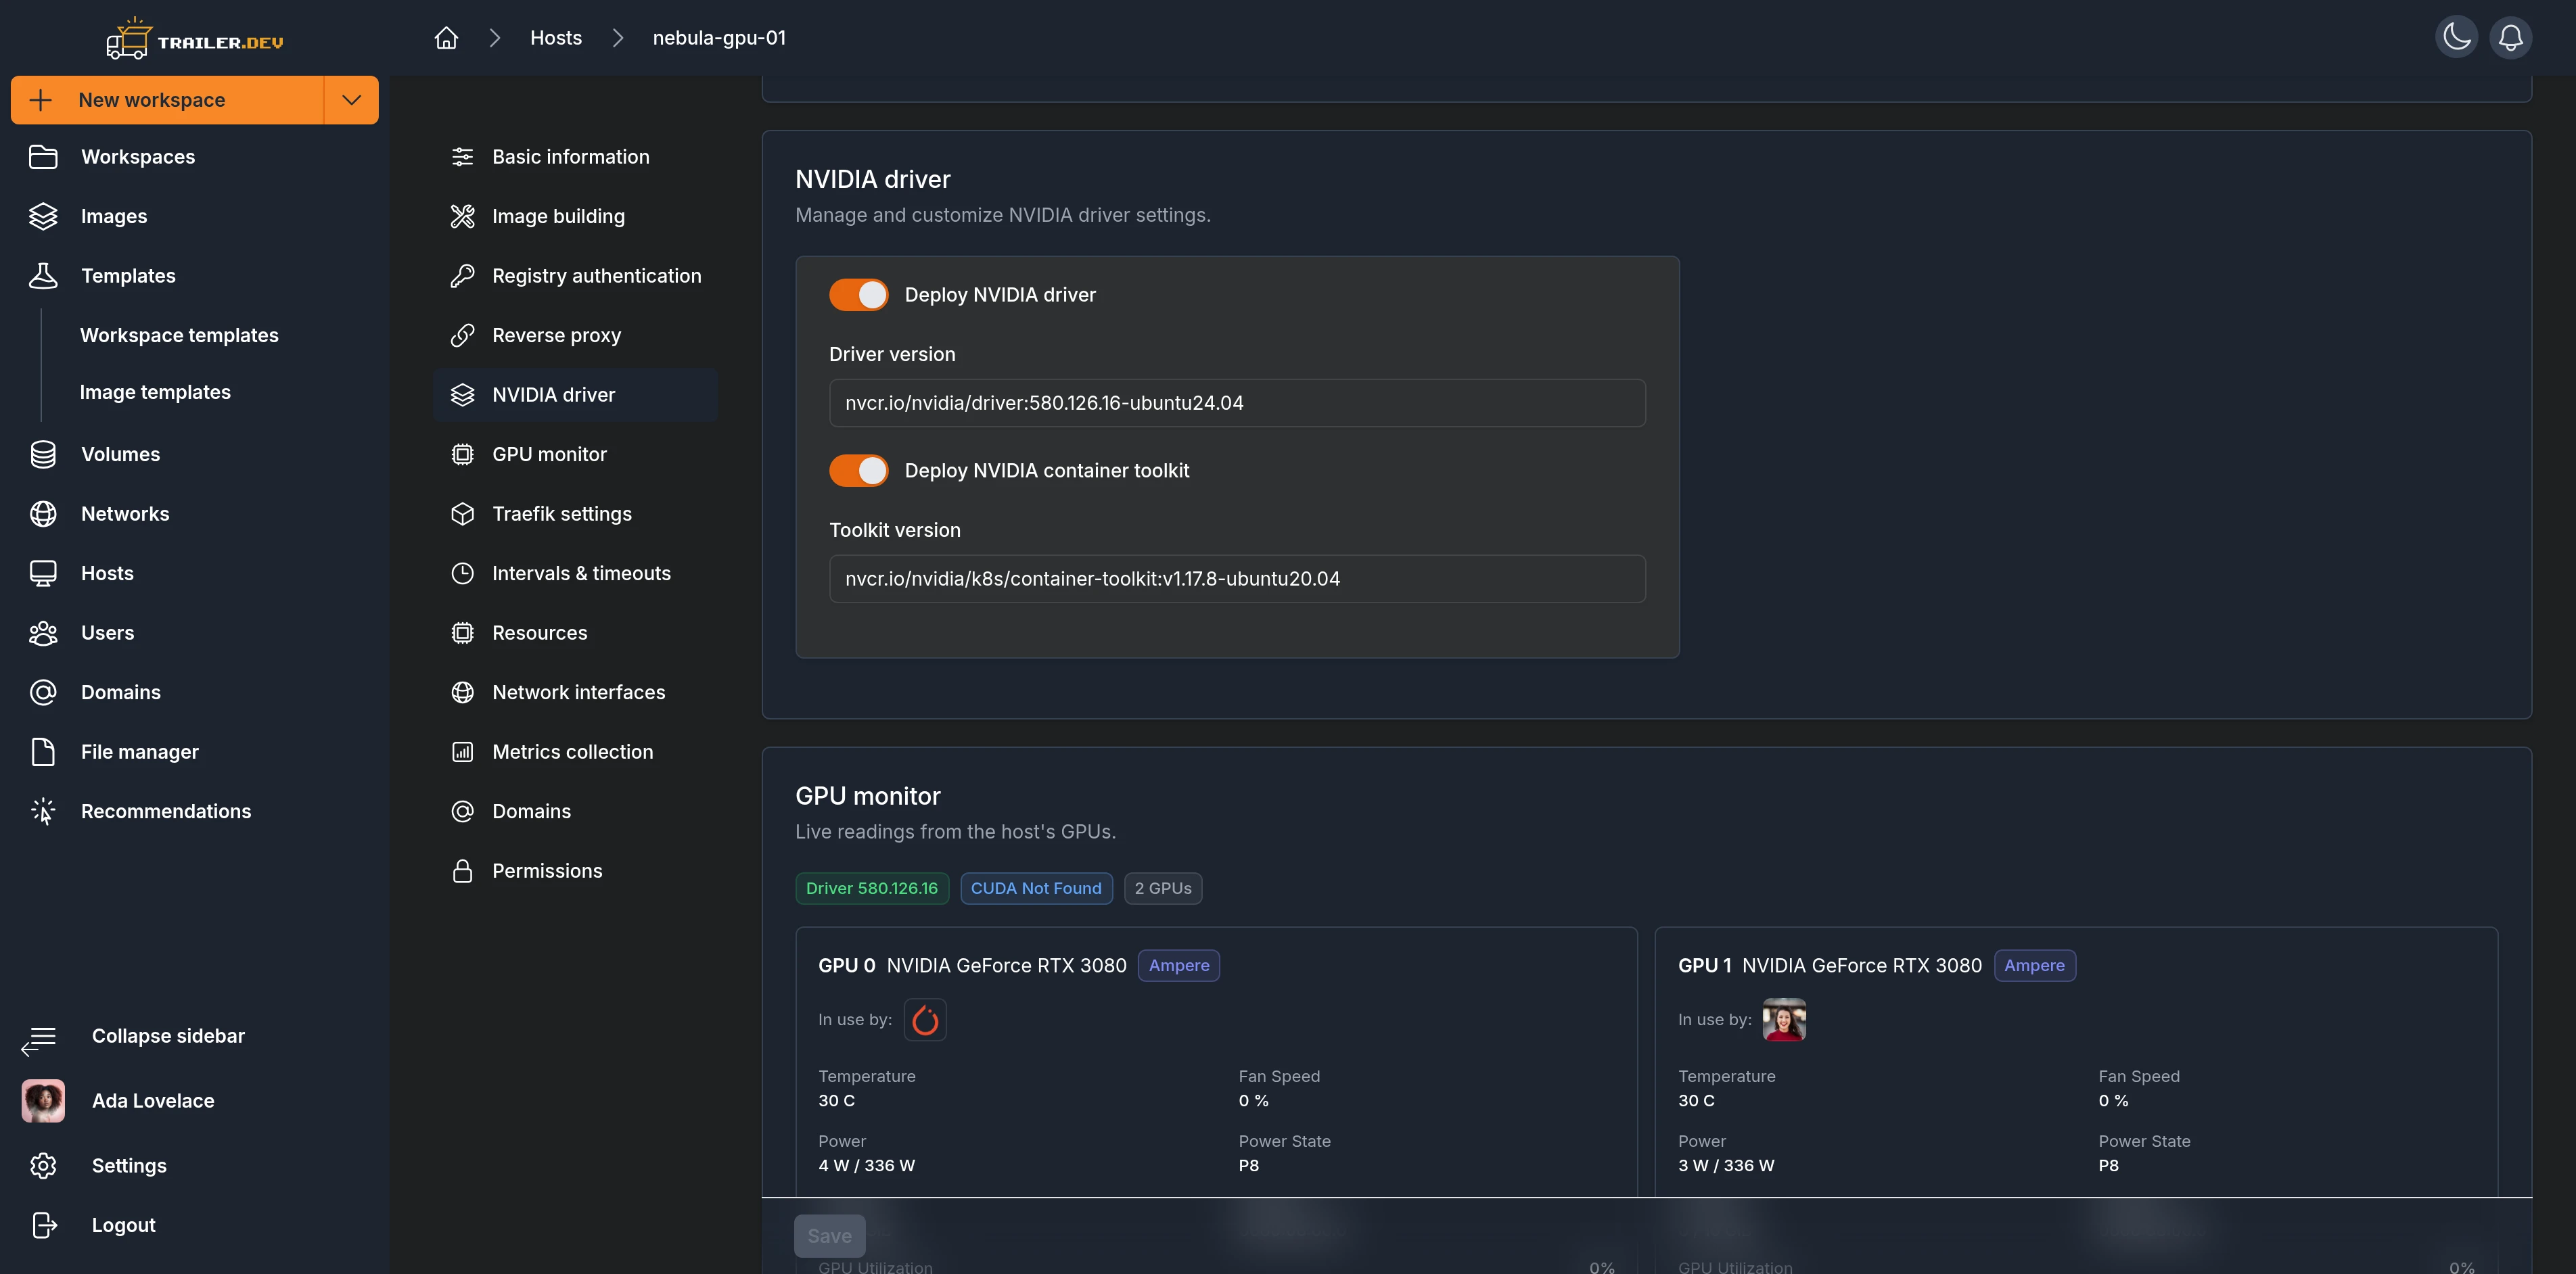The height and width of the screenshot is (1274, 2576).
Task: Click the Registry authentication key icon
Action: (x=462, y=276)
